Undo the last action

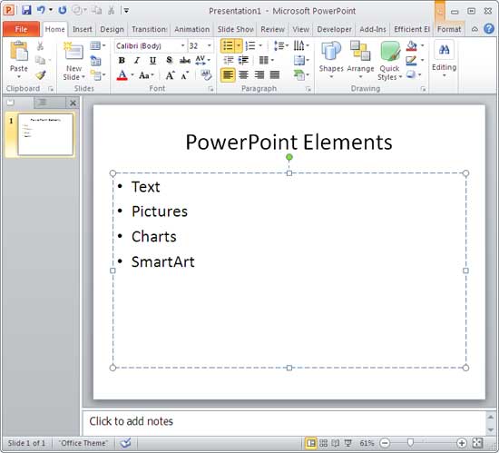[41, 10]
